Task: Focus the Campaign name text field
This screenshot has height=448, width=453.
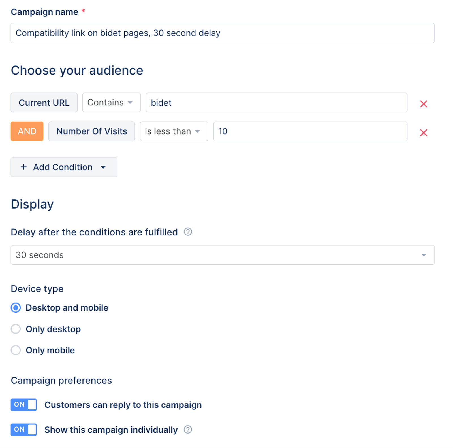Action: tap(223, 33)
